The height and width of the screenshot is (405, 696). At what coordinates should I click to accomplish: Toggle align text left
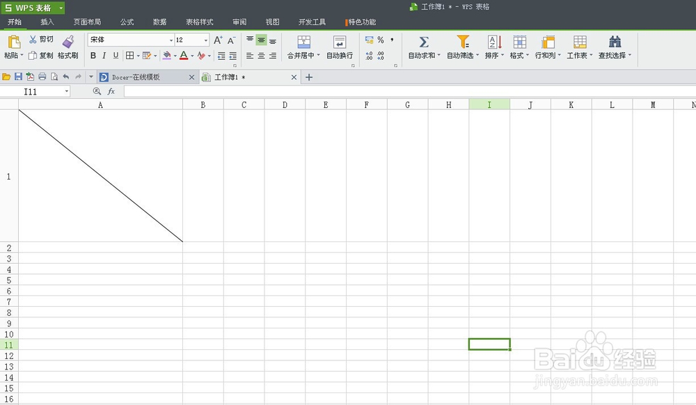(250, 56)
